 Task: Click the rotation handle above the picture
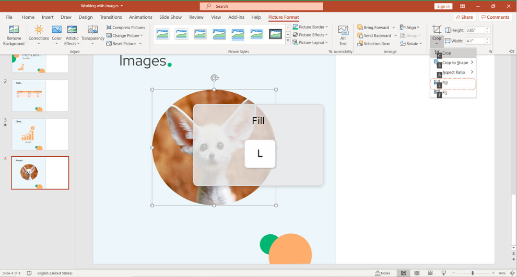[x=214, y=78]
